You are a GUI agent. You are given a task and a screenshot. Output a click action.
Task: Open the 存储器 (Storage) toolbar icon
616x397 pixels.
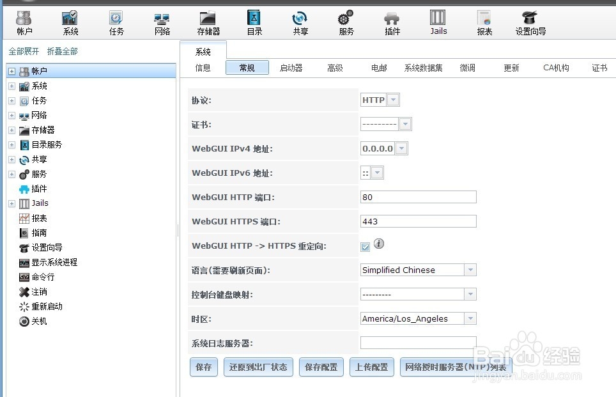click(208, 23)
